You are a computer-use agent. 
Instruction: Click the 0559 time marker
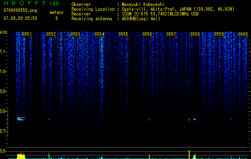point(219,34)
